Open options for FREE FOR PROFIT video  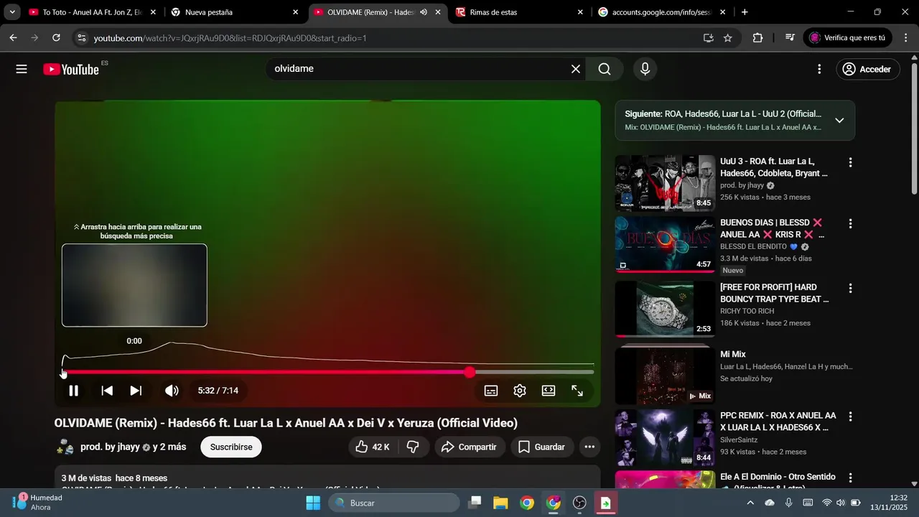[850, 289]
